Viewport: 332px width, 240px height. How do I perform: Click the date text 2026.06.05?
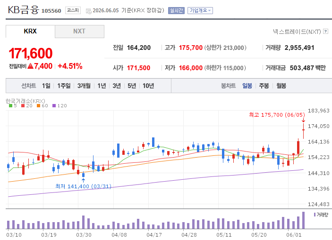click(106, 10)
